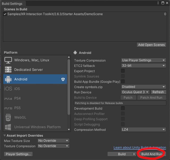Click the Windows, Mac, Linux monitor icon
Image resolution: width=170 pixels, height=160 pixels.
tap(8, 60)
